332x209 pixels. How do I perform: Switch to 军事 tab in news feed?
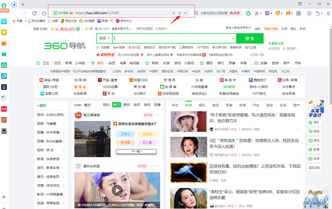coord(229,105)
